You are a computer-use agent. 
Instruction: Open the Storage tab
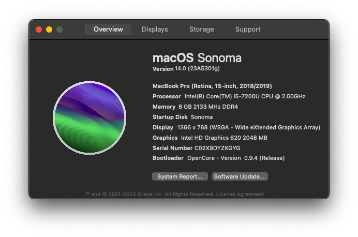[x=201, y=29]
